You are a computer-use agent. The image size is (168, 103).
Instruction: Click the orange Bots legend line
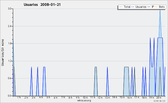156,7
